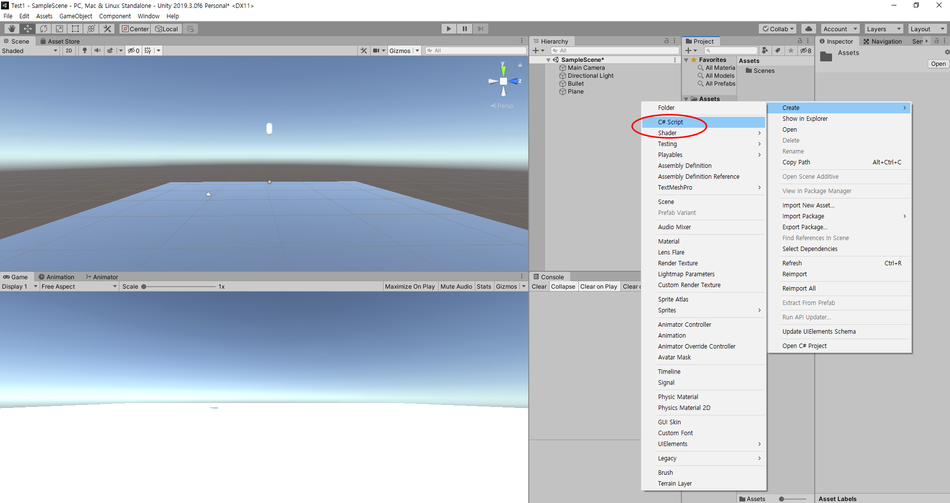
Task: Open the Shaded draw mode dropdown
Action: [30, 50]
